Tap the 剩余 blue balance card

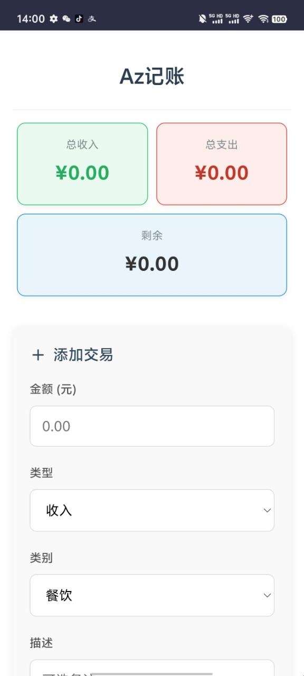[x=152, y=255]
